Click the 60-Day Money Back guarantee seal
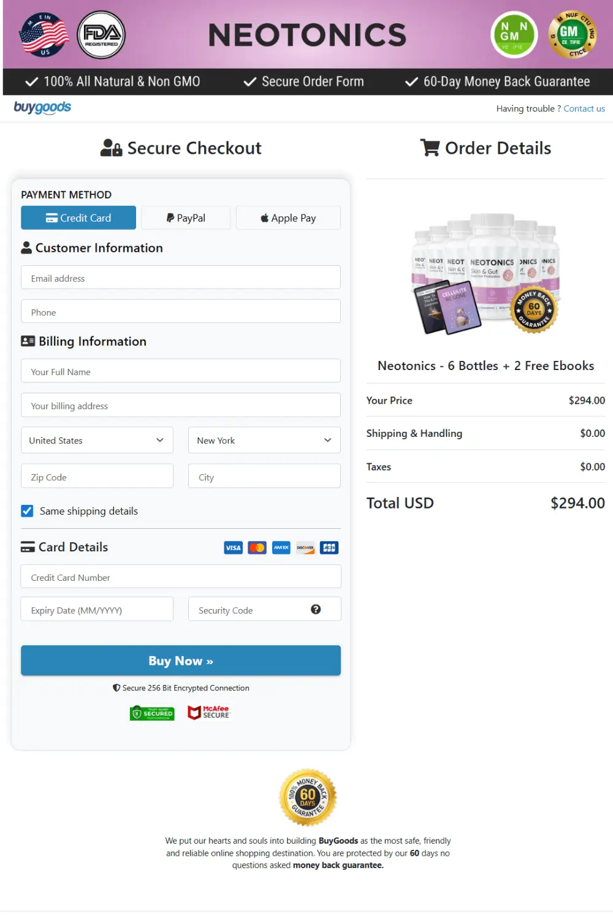Screen dimensions: 613x919 coord(308,797)
